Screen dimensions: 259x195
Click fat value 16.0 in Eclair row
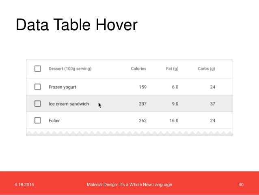tap(174, 121)
